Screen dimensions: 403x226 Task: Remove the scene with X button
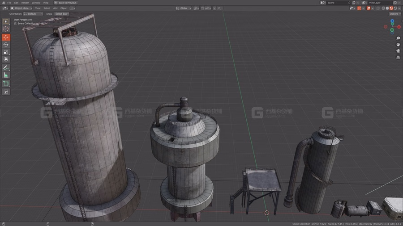point(358,3)
